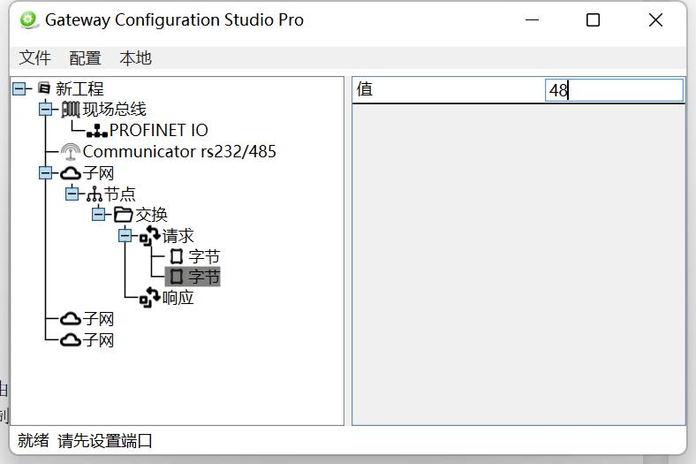Click the 现场总线 fieldbus icon
This screenshot has width=696, height=464.
pyautogui.click(x=71, y=110)
